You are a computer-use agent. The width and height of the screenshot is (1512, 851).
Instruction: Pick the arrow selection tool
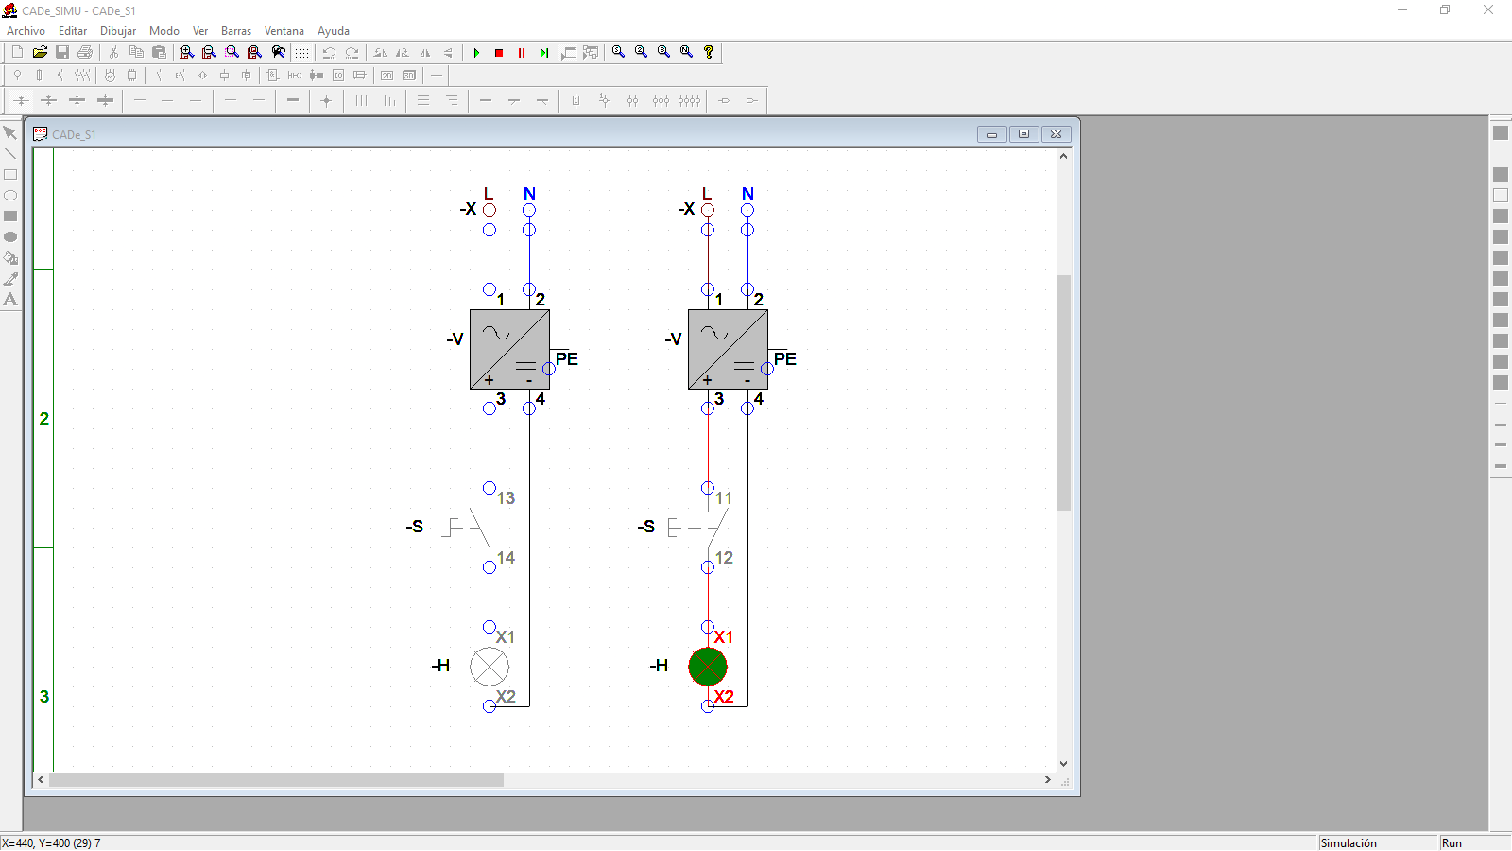[10, 132]
